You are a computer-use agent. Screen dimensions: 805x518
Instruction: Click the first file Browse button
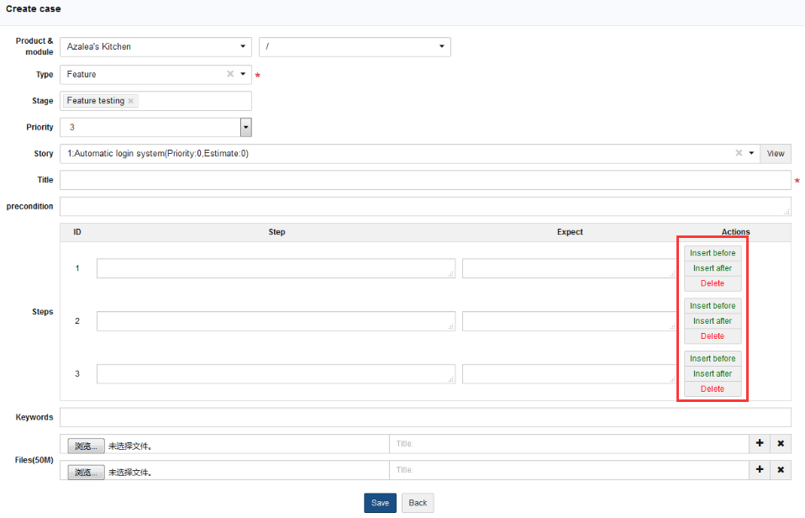tap(87, 446)
